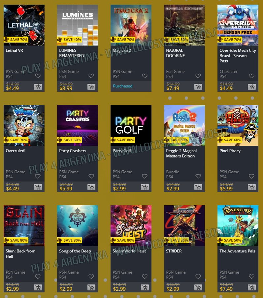Click the Purchased label under Magicka 2
Image resolution: width=263 pixels, height=298 pixels.
[122, 86]
